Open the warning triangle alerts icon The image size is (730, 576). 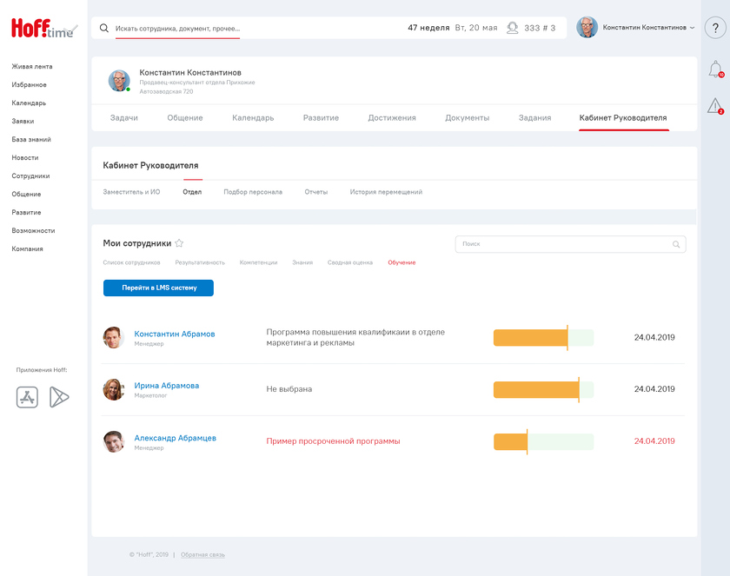tap(714, 106)
